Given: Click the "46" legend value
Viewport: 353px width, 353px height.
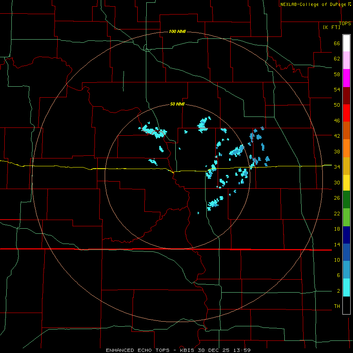Looking at the screenshot, I should tap(337, 121).
